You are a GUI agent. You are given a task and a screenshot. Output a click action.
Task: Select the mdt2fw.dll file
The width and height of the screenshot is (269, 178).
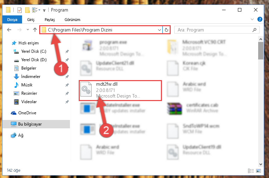click(120, 90)
